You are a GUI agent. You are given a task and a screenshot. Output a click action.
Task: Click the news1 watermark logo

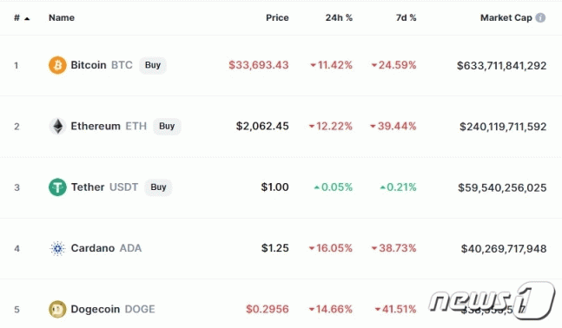pos(493,300)
